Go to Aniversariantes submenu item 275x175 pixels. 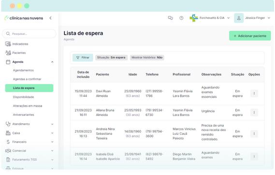pyautogui.click(x=24, y=115)
